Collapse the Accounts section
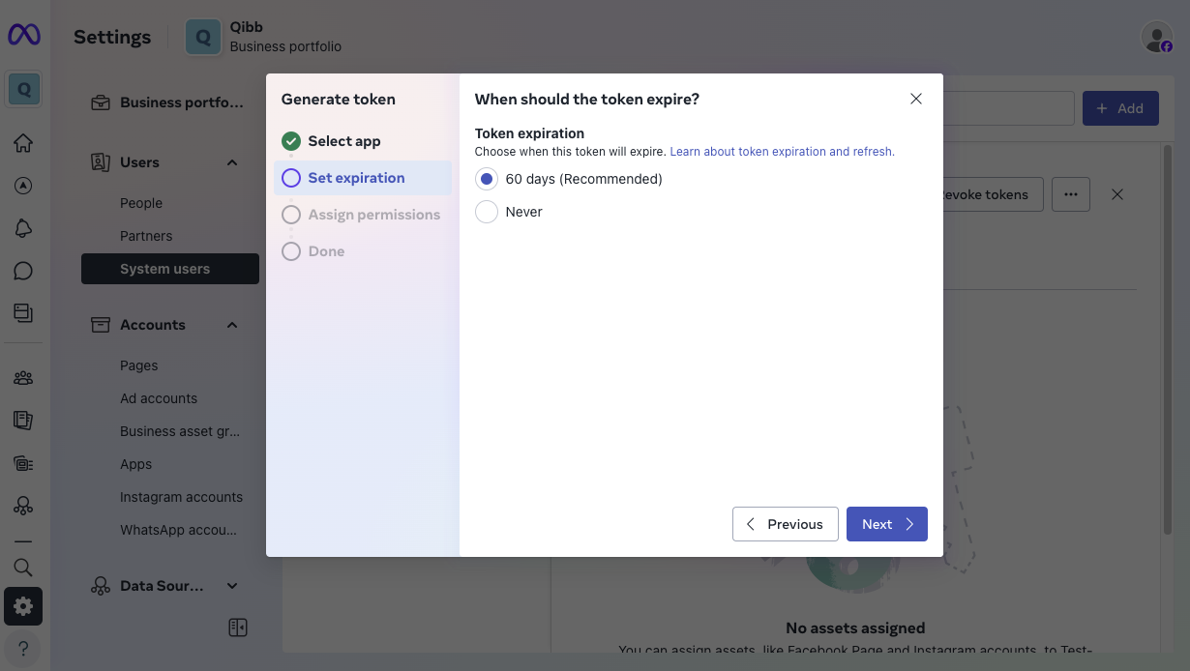 [x=232, y=325]
